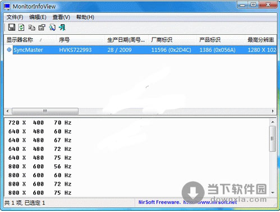Click the Save toolbar icon
The width and height of the screenshot is (280, 212).
coord(12,27)
